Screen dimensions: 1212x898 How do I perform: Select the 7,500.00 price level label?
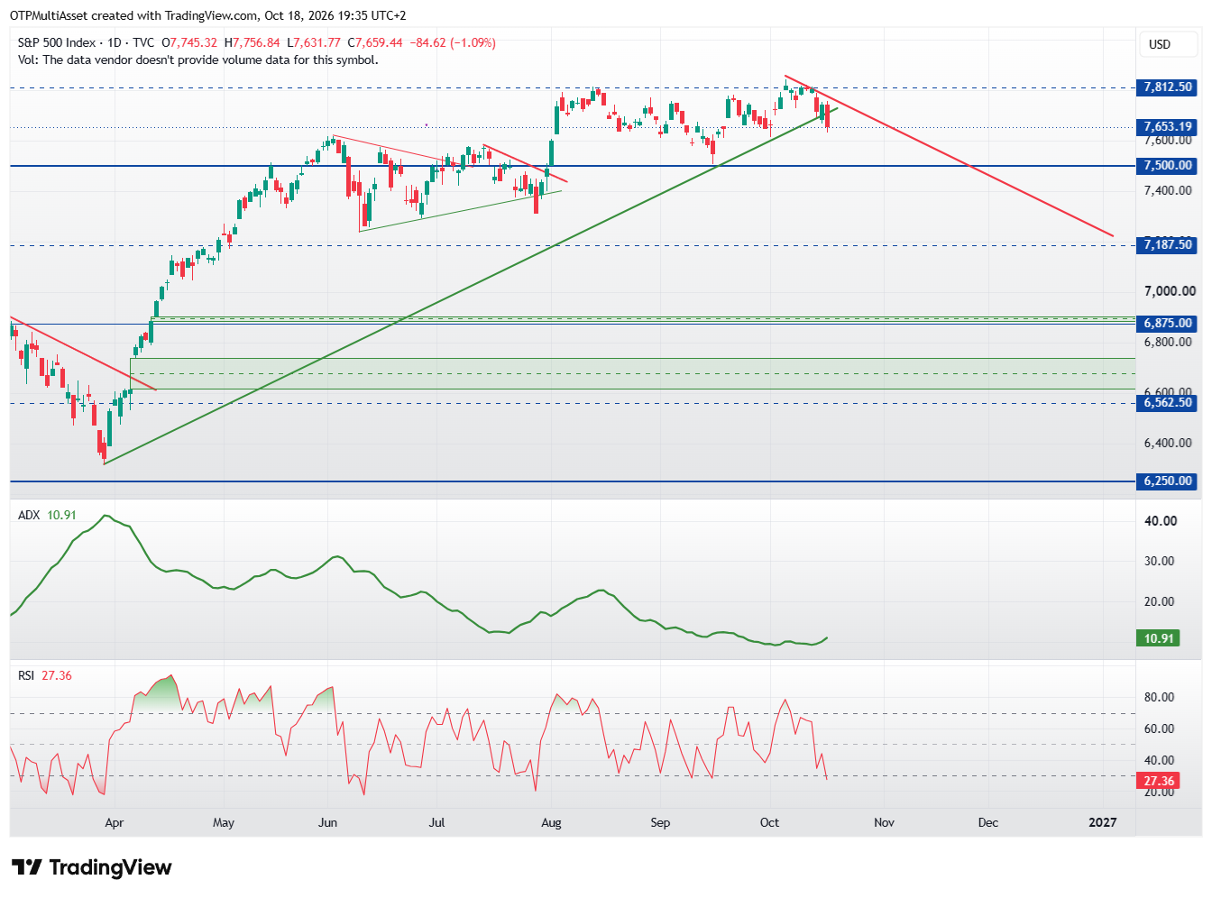pos(1168,166)
